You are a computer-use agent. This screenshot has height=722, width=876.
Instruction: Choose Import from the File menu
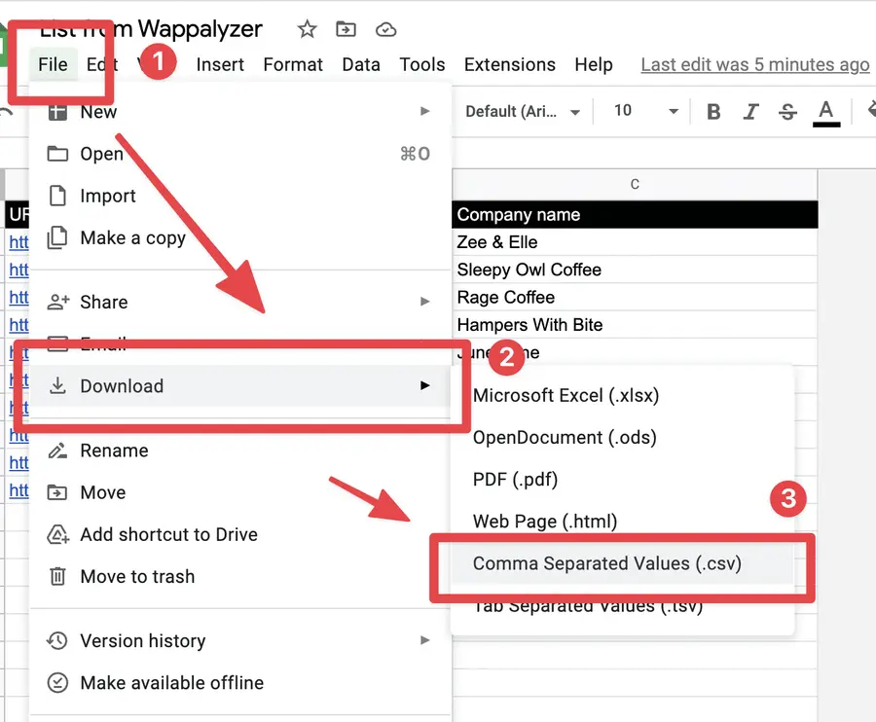coord(240,196)
